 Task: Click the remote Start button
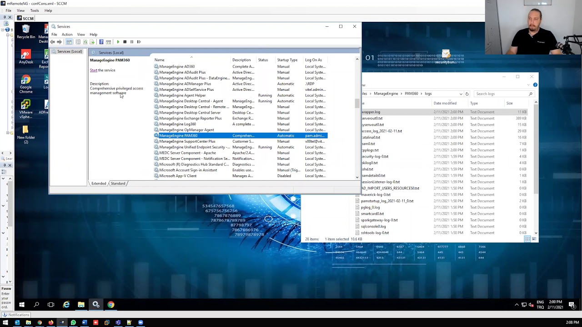click(x=22, y=305)
